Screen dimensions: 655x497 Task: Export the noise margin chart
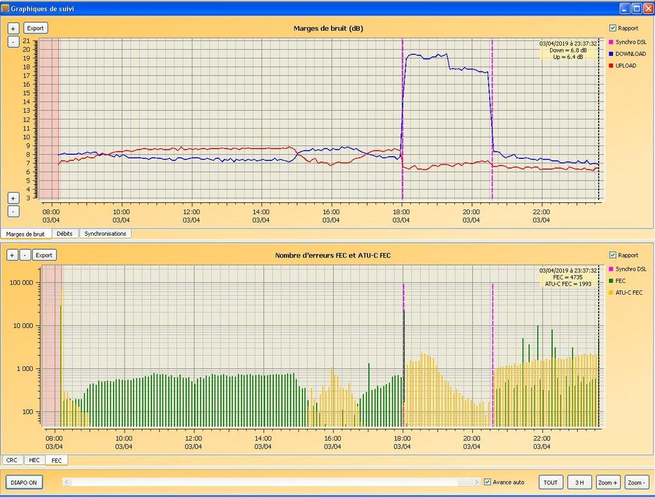click(x=35, y=29)
